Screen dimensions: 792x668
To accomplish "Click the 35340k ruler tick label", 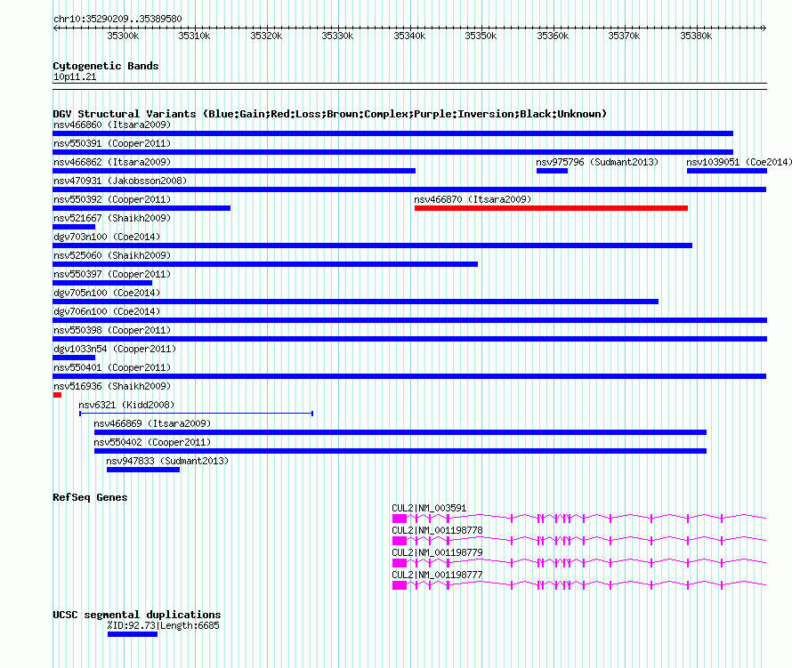I will [x=409, y=36].
